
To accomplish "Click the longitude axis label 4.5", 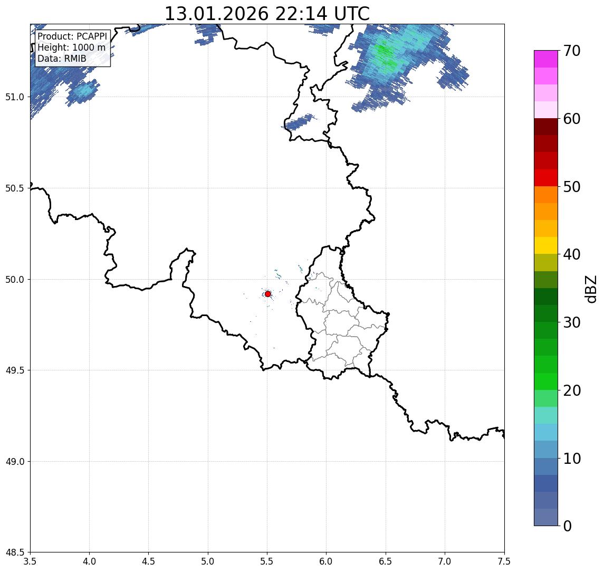I will 149,561.
